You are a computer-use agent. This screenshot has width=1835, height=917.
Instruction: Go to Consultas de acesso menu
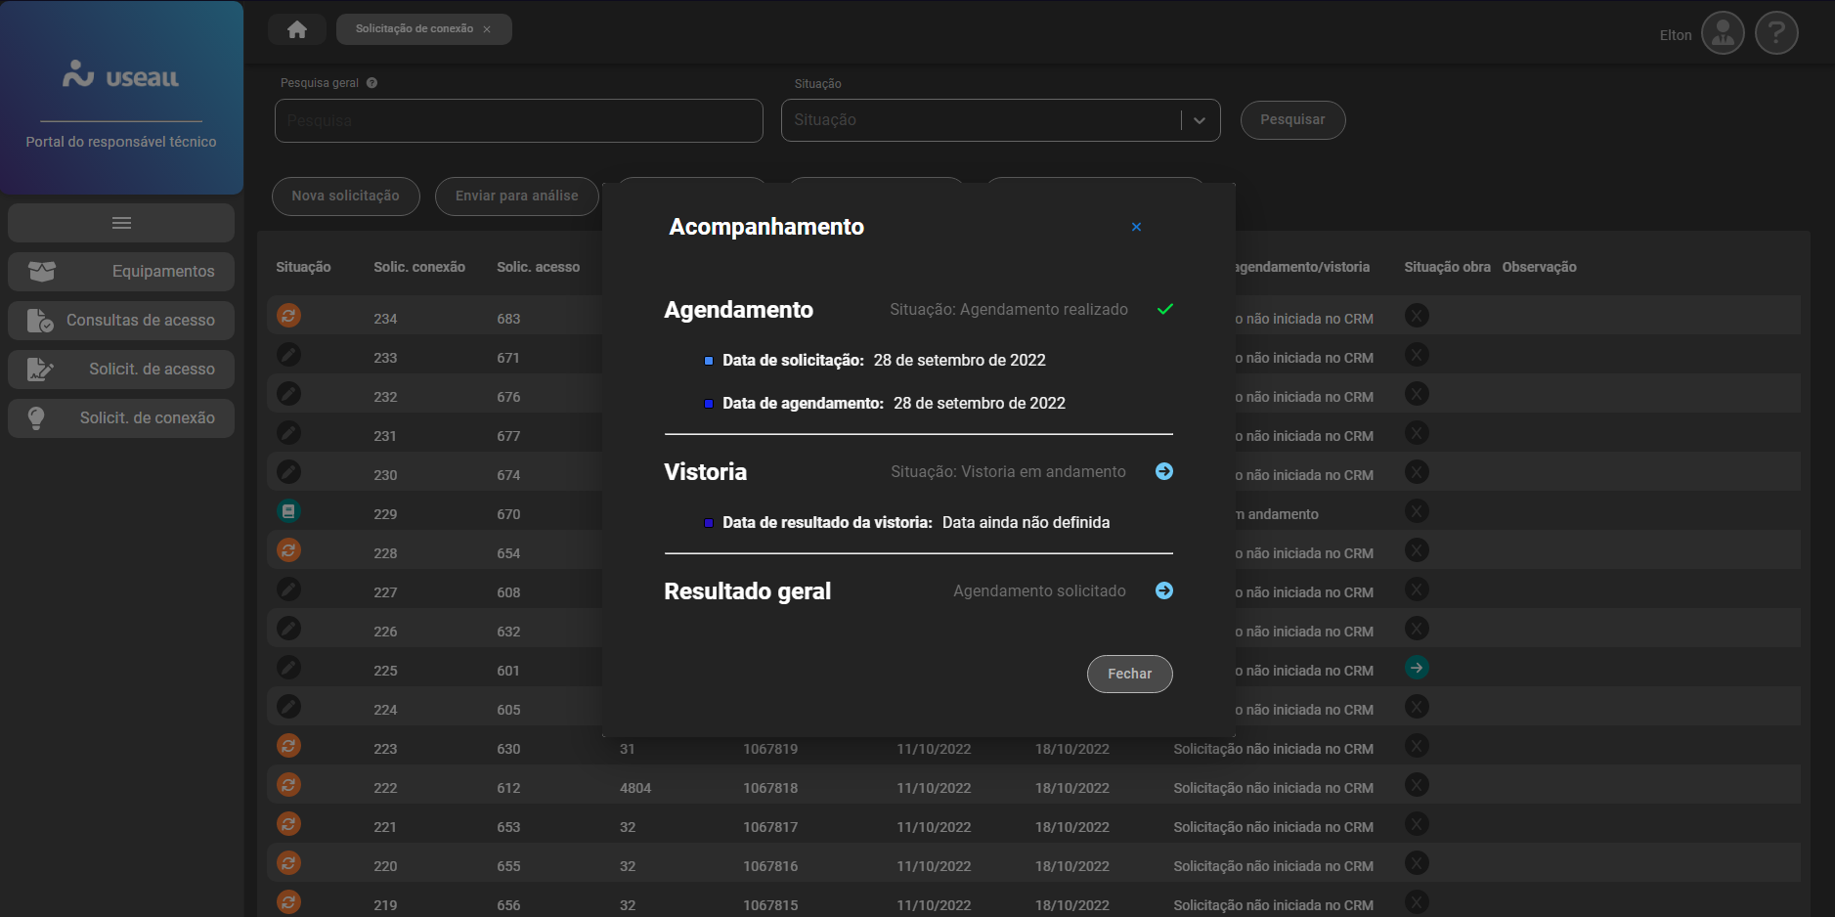click(x=121, y=321)
